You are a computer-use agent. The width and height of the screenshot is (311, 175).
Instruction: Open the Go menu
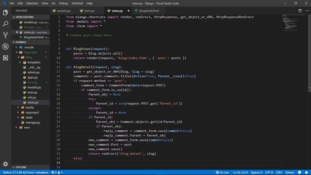click(x=53, y=3)
